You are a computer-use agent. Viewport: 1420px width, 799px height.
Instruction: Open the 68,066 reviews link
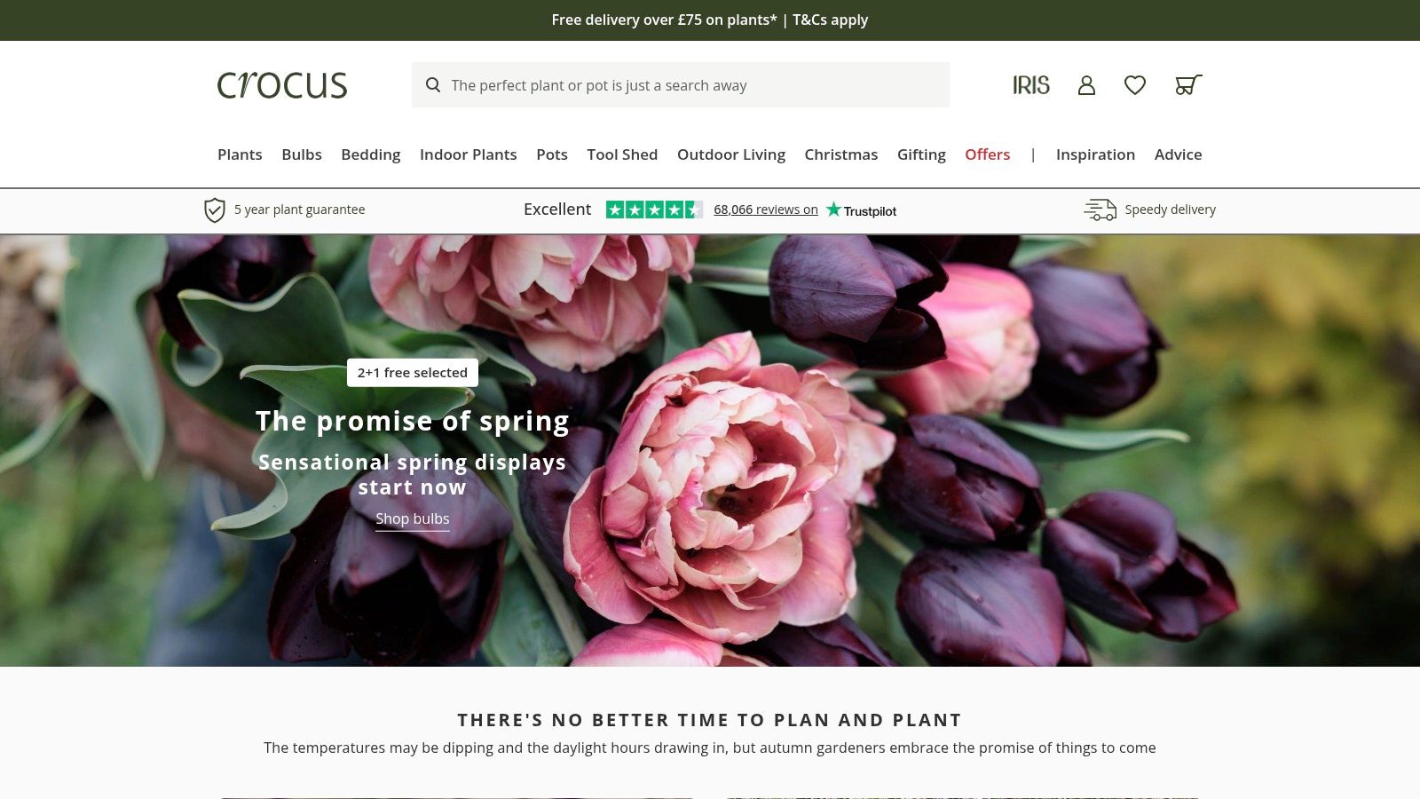pyautogui.click(x=766, y=210)
